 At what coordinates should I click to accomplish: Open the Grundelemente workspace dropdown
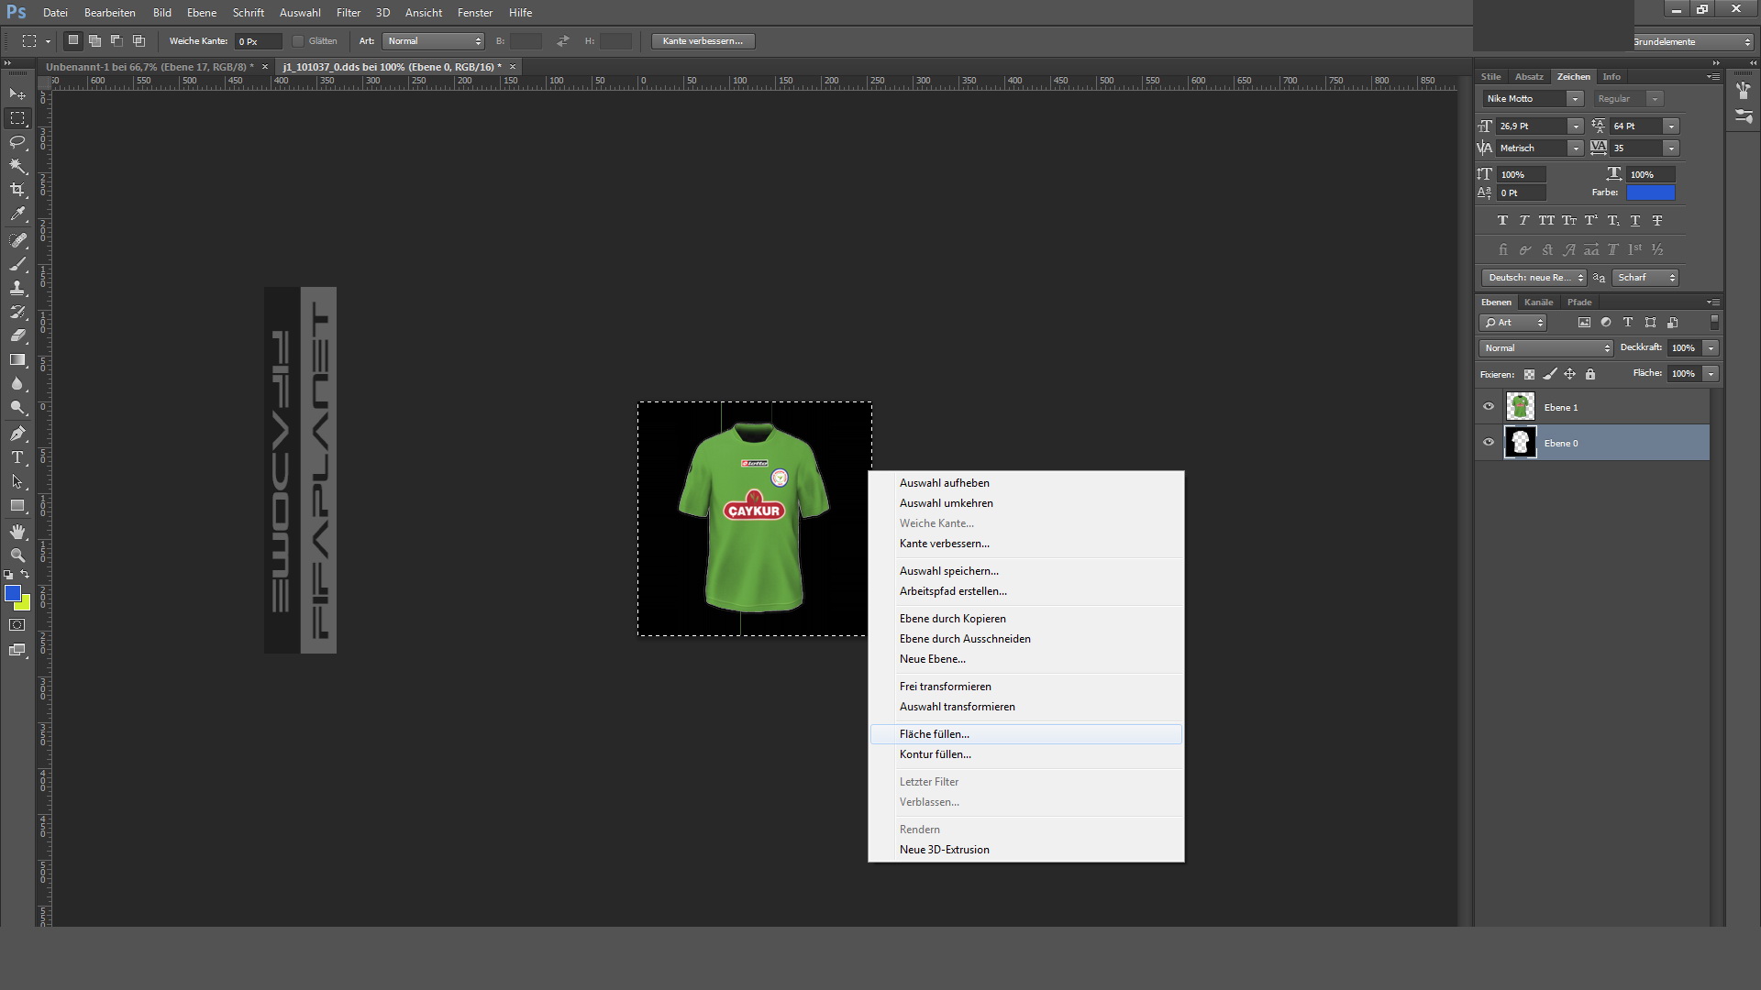pyautogui.click(x=1692, y=42)
